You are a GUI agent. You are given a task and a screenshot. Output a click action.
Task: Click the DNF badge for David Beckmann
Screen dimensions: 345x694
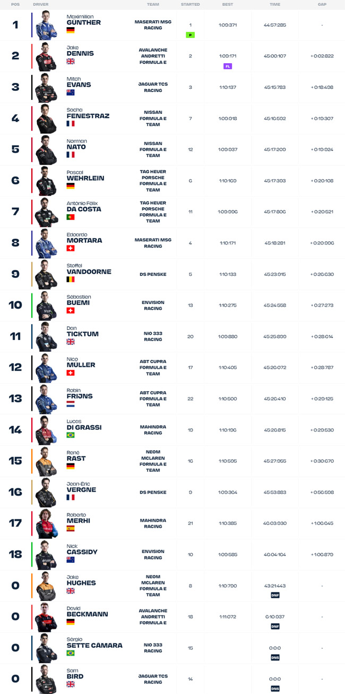pos(275,627)
